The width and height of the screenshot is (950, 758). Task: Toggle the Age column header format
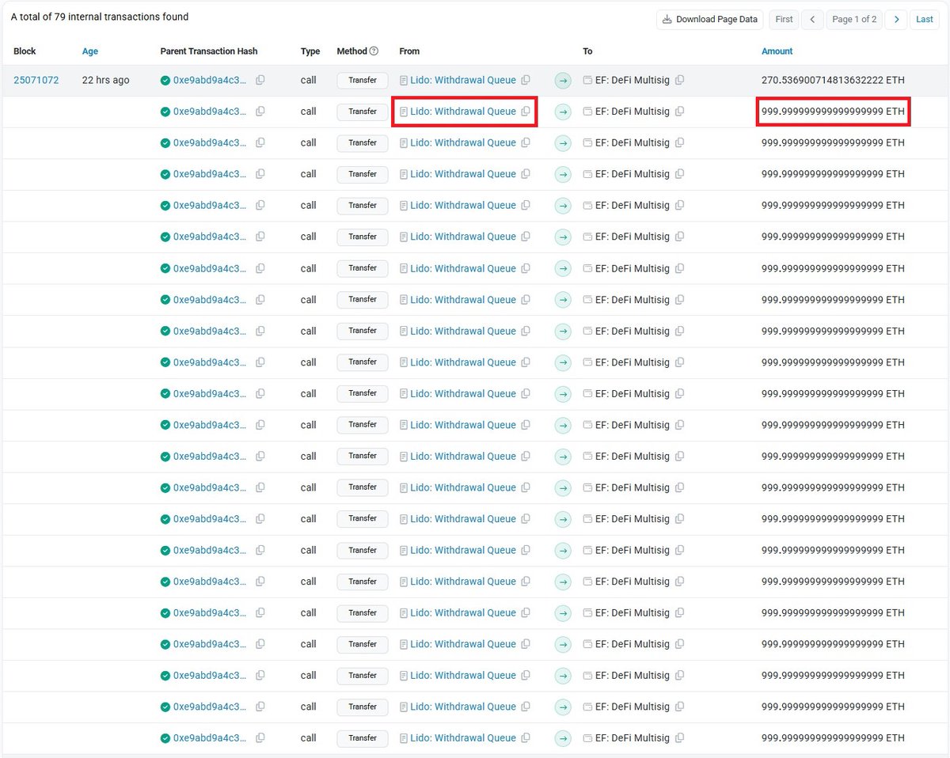[90, 51]
